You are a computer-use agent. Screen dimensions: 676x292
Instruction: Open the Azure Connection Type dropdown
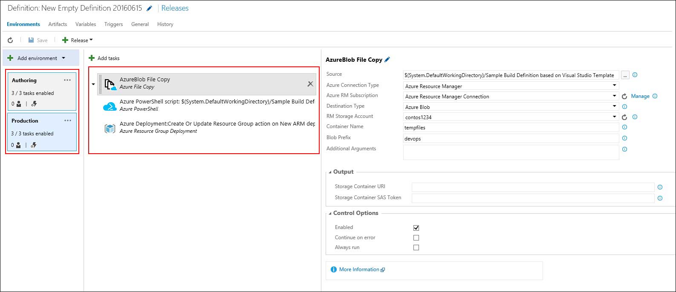(x=511, y=86)
